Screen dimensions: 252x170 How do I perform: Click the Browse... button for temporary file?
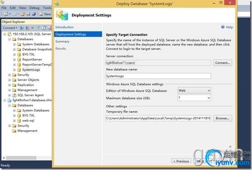pyautogui.click(x=223, y=118)
